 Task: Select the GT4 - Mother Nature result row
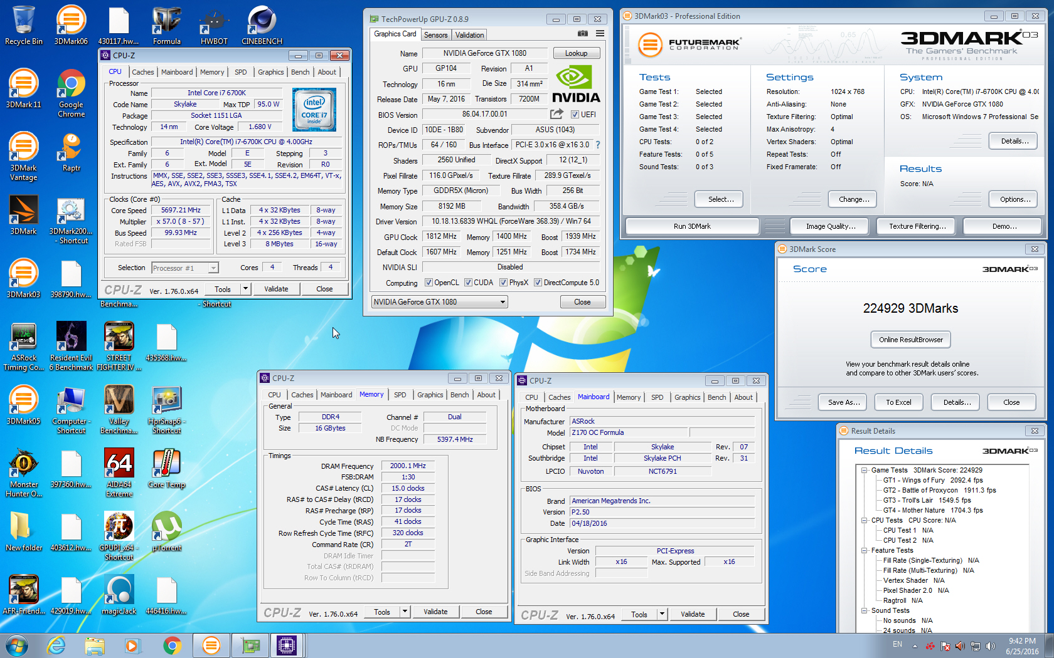pyautogui.click(x=933, y=510)
